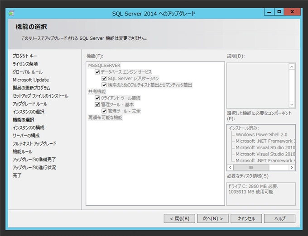The image size is (308, 236).
Task: Click description box scroll up arrow
Action: click(292, 67)
